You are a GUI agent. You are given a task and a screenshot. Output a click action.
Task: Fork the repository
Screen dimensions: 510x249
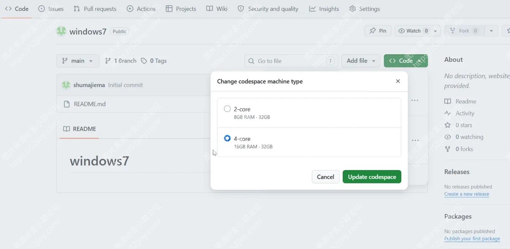coord(464,31)
